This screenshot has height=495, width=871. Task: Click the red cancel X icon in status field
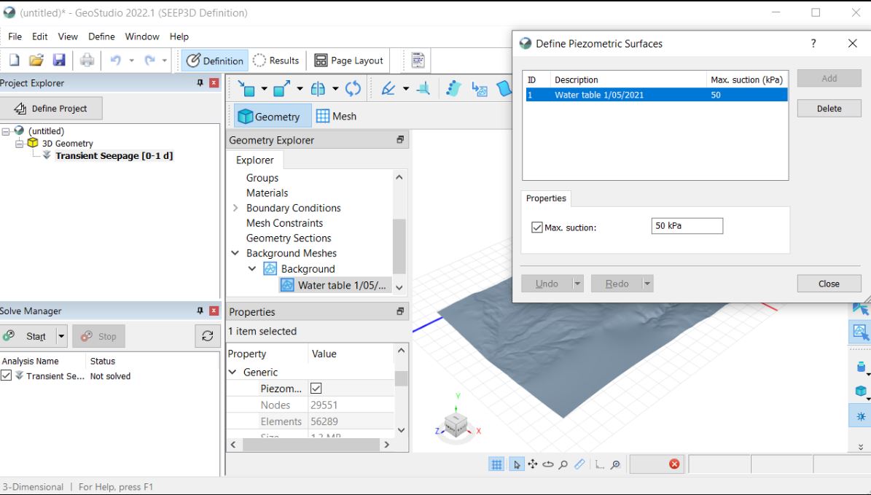[x=674, y=464]
